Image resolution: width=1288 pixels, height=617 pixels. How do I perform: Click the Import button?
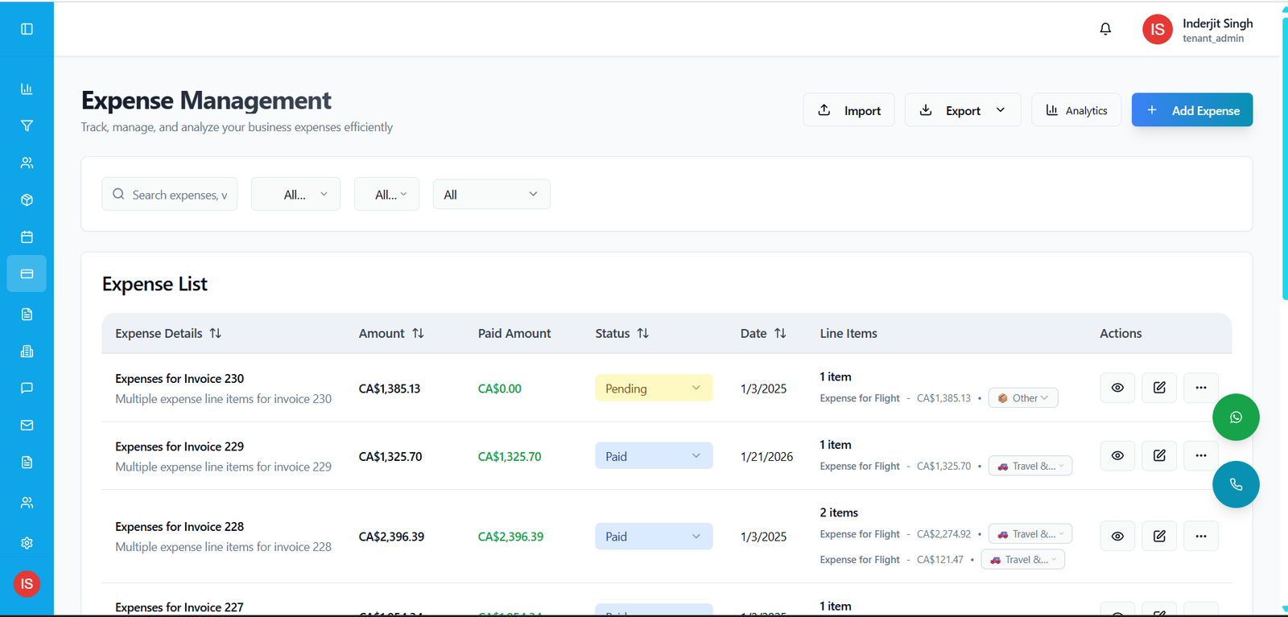pyautogui.click(x=848, y=110)
